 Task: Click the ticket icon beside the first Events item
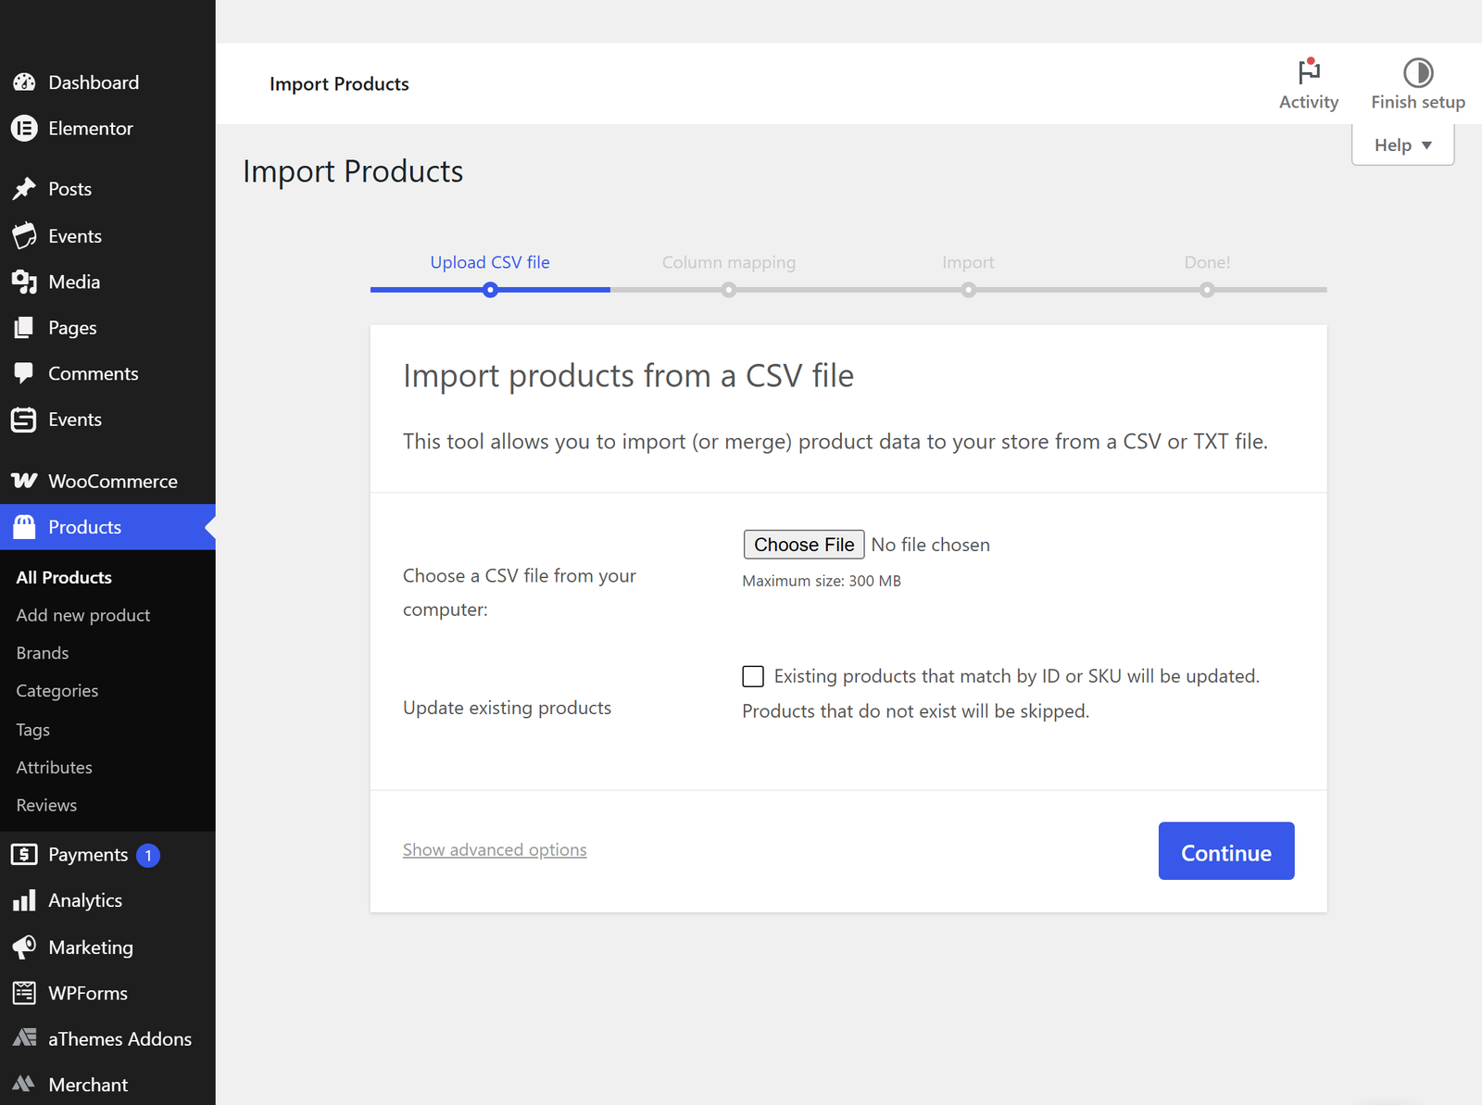[x=24, y=236]
